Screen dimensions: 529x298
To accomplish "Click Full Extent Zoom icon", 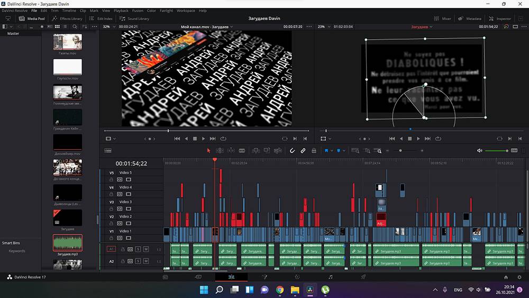I will point(355,150).
